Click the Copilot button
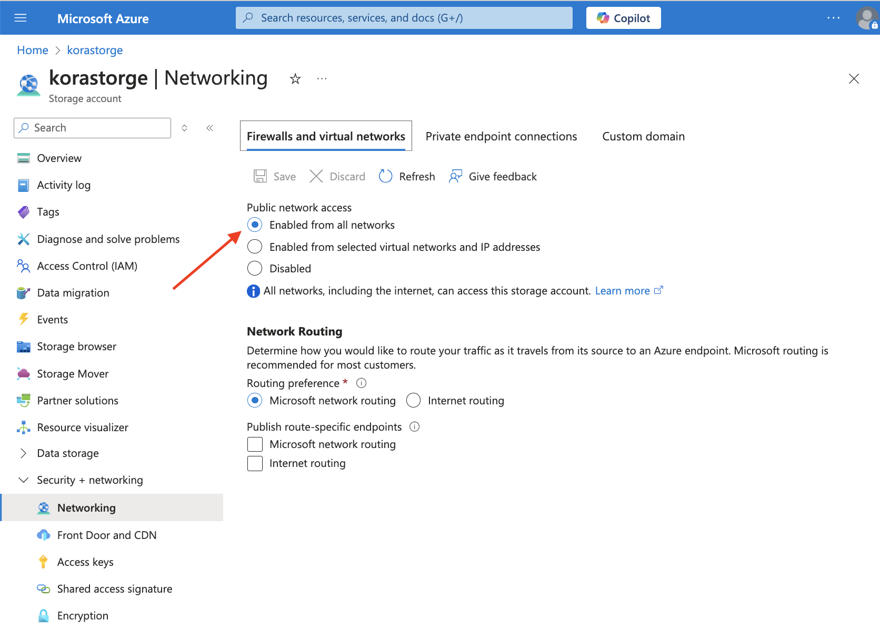This screenshot has height=631, width=880. click(x=623, y=18)
